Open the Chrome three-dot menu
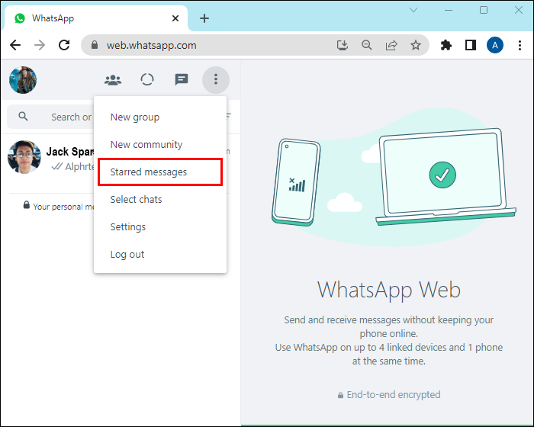 point(520,45)
